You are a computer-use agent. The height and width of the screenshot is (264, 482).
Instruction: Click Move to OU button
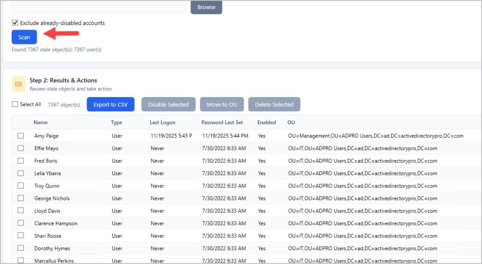pyautogui.click(x=222, y=104)
